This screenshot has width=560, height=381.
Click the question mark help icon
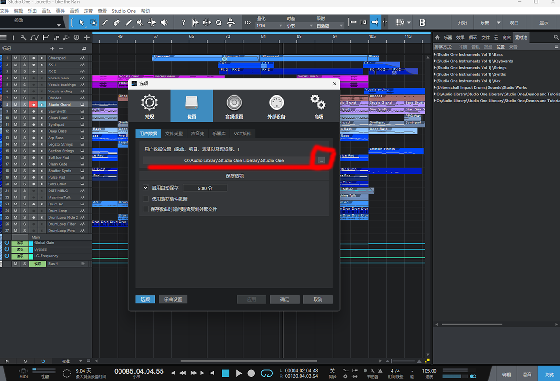tap(183, 22)
